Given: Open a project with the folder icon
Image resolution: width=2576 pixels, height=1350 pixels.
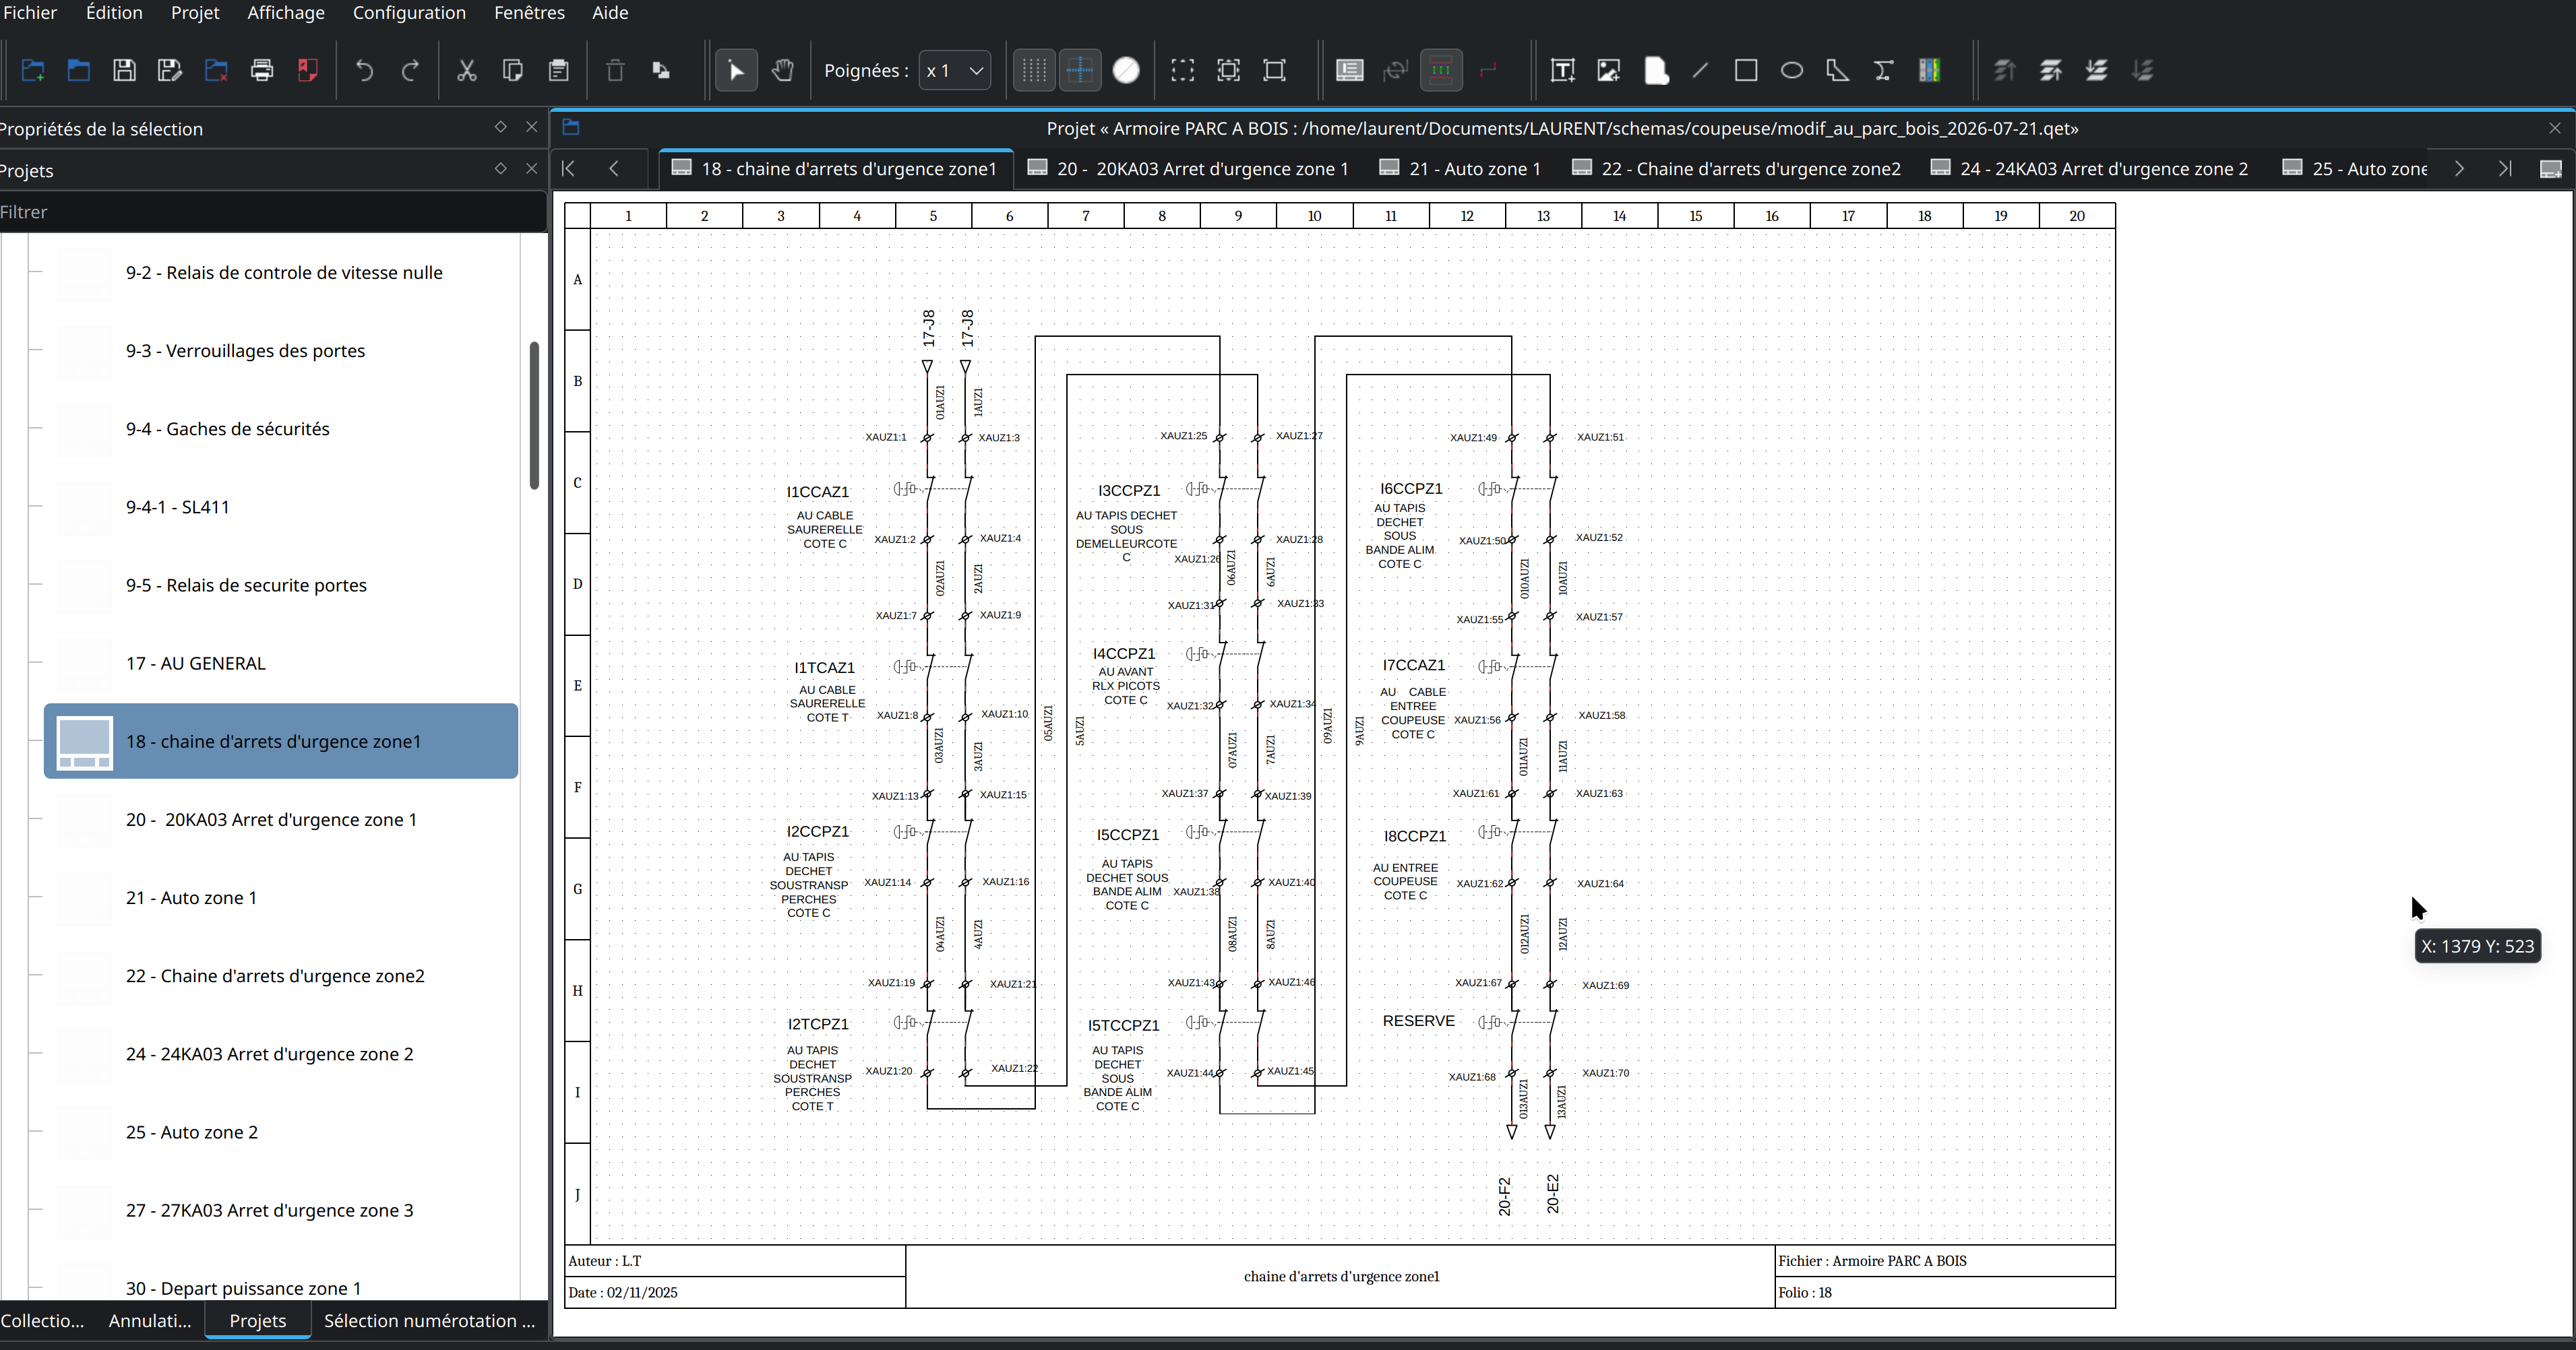Looking at the screenshot, I should 78,70.
